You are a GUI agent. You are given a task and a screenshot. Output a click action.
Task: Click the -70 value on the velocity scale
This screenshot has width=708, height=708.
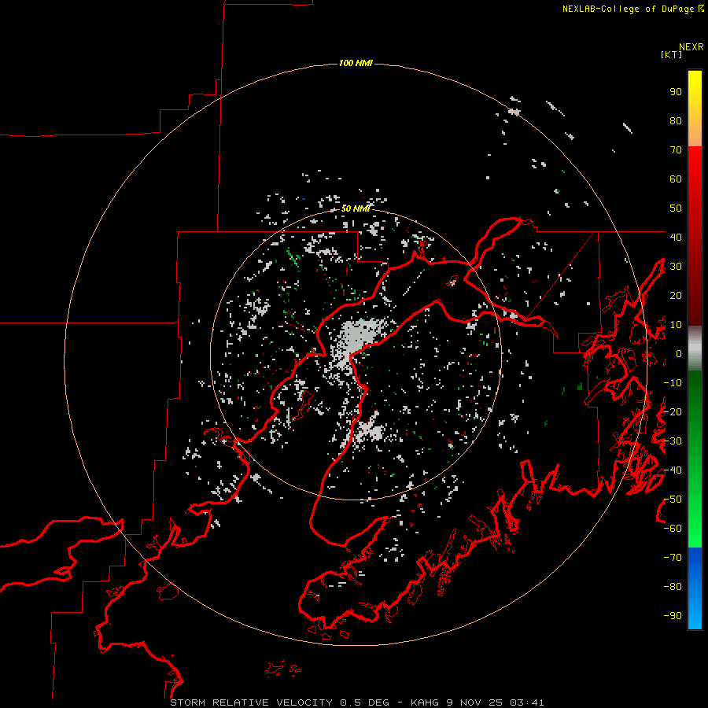pos(673,558)
